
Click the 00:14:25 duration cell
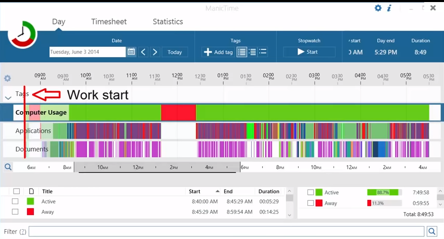click(269, 211)
